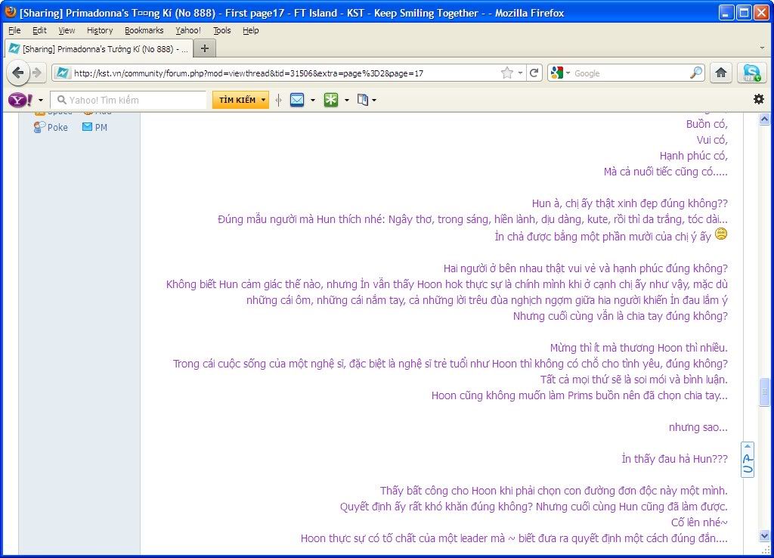Click the line 'Cố lên nhé~'

[x=699, y=522]
